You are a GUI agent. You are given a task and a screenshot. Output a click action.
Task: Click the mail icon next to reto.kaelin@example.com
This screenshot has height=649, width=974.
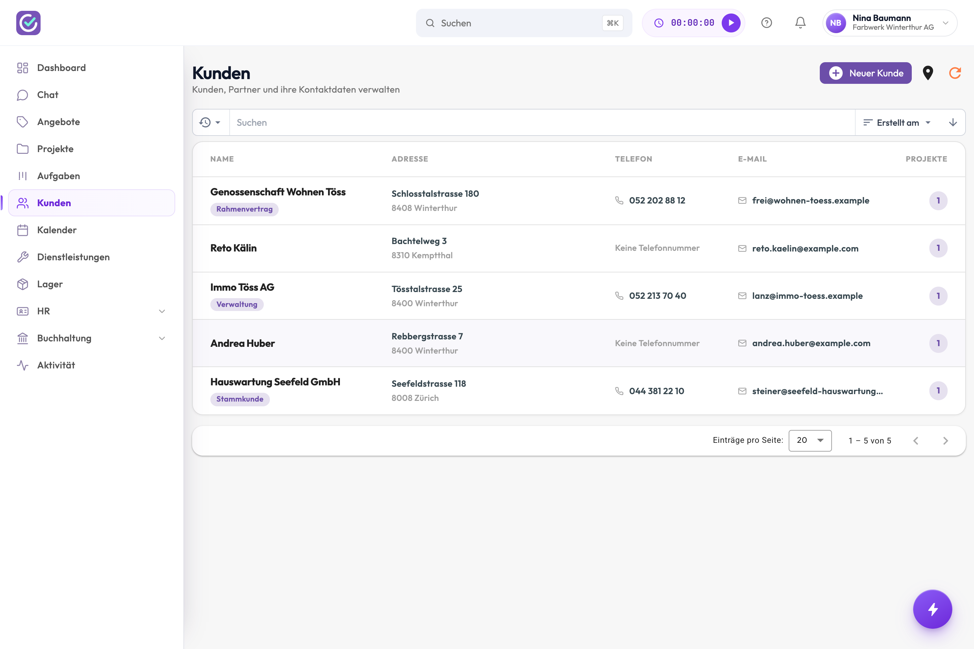[x=742, y=248]
